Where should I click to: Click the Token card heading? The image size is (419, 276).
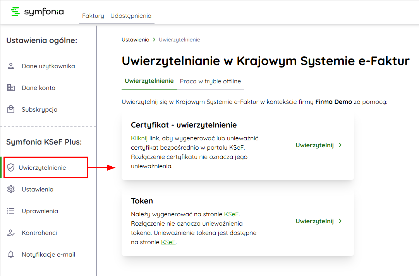point(142,201)
